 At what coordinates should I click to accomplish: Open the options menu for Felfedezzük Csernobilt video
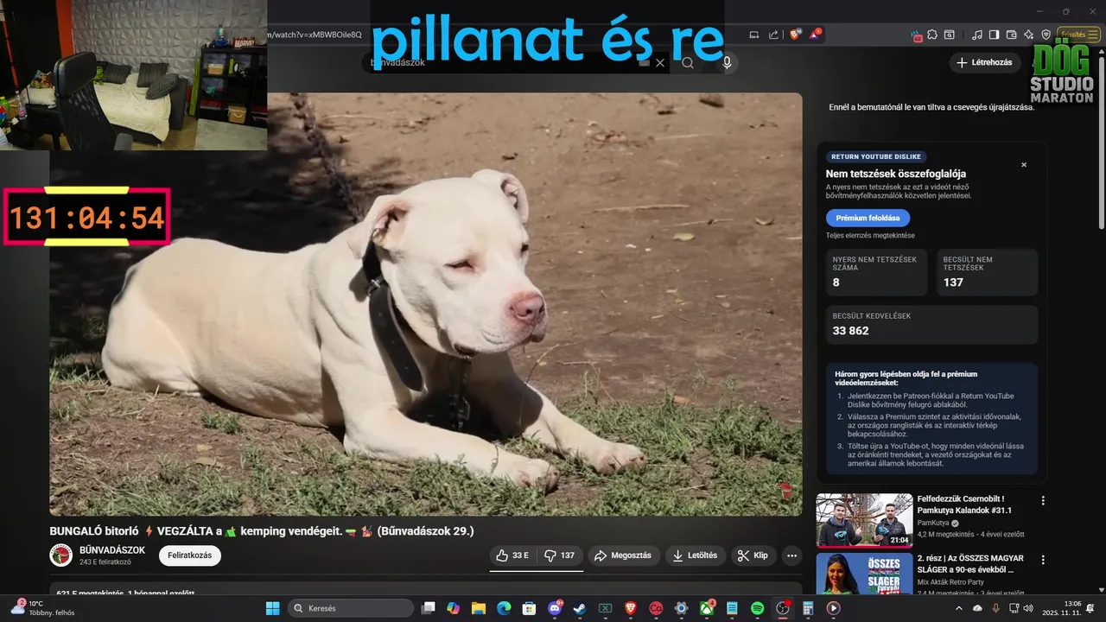[x=1043, y=500]
